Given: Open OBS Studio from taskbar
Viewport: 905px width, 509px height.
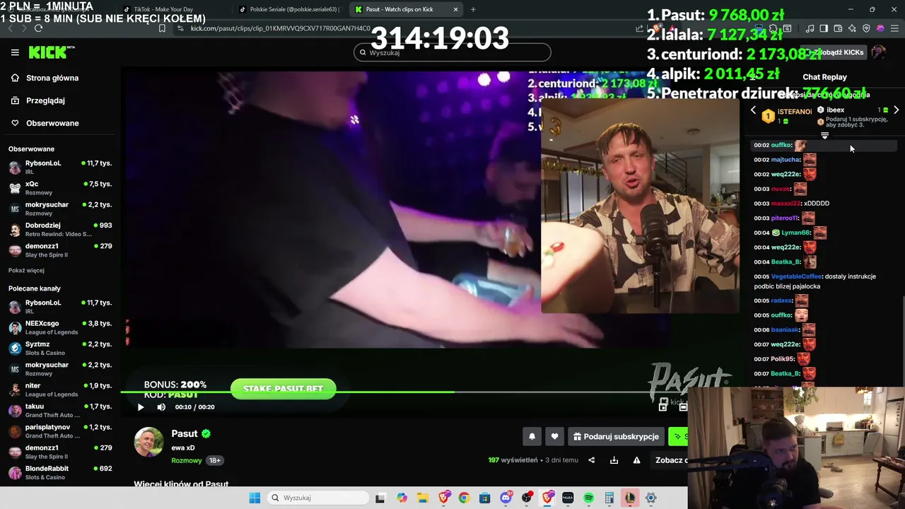Looking at the screenshot, I should 527,498.
